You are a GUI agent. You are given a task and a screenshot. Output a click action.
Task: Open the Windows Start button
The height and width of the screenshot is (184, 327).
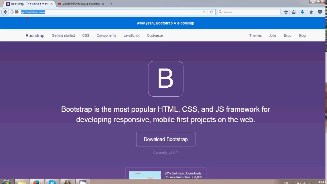[x=6, y=182]
